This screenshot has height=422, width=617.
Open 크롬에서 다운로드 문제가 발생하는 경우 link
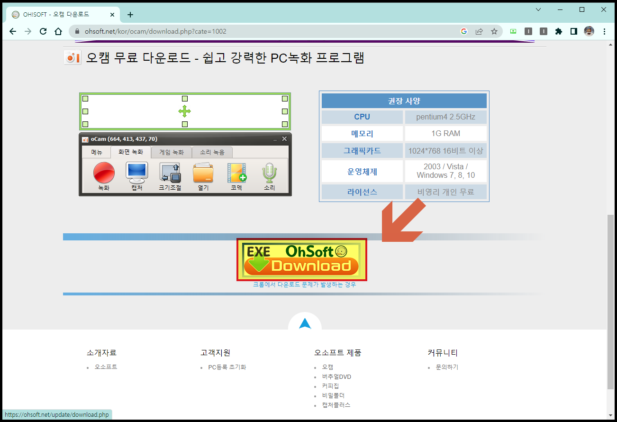point(304,284)
